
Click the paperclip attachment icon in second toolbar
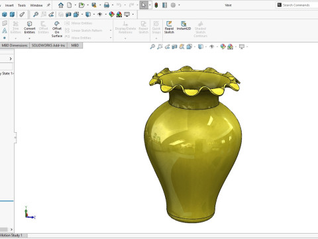(x=22, y=15)
